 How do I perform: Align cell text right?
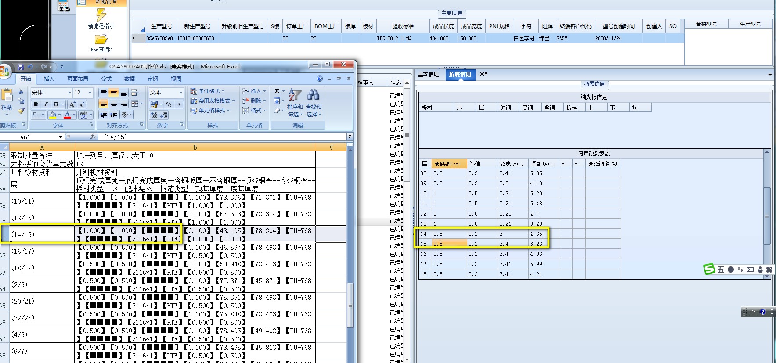click(124, 104)
